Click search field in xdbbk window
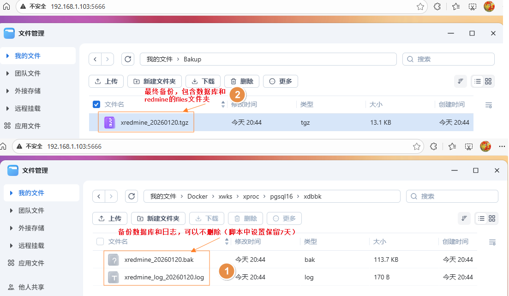The width and height of the screenshot is (509, 296). [452, 196]
